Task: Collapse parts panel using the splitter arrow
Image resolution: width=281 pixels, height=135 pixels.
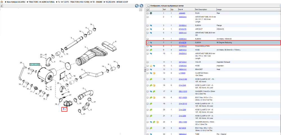Action: click(145, 70)
